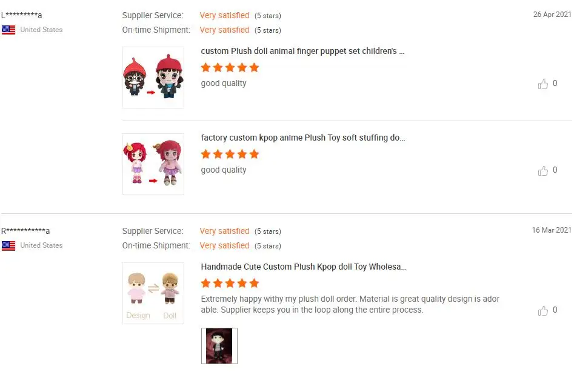This screenshot has width=574, height=372.
Task: Click the Extremely happy review text
Action: [350, 304]
